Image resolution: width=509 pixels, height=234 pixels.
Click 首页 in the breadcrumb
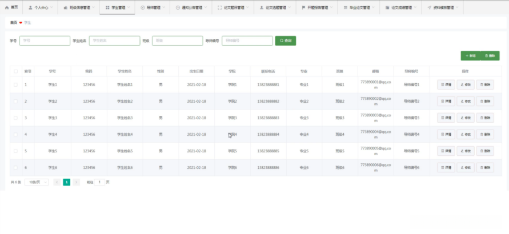(13, 23)
